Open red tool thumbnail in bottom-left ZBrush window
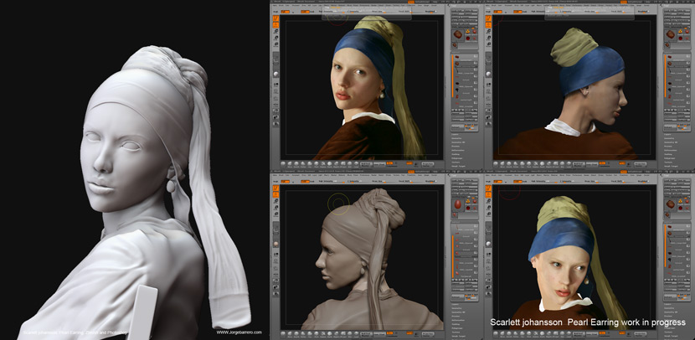Viewport: 695px width, 340px height. tap(458, 204)
